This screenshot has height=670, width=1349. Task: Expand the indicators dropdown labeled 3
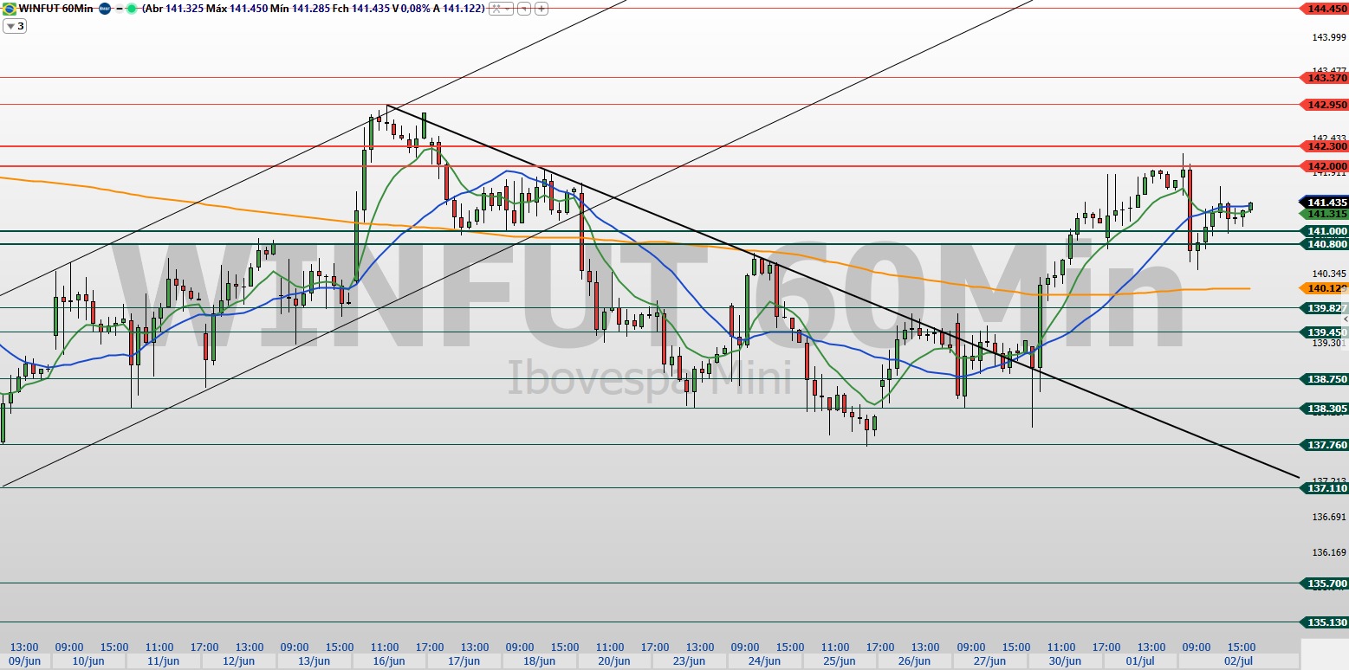point(15,26)
